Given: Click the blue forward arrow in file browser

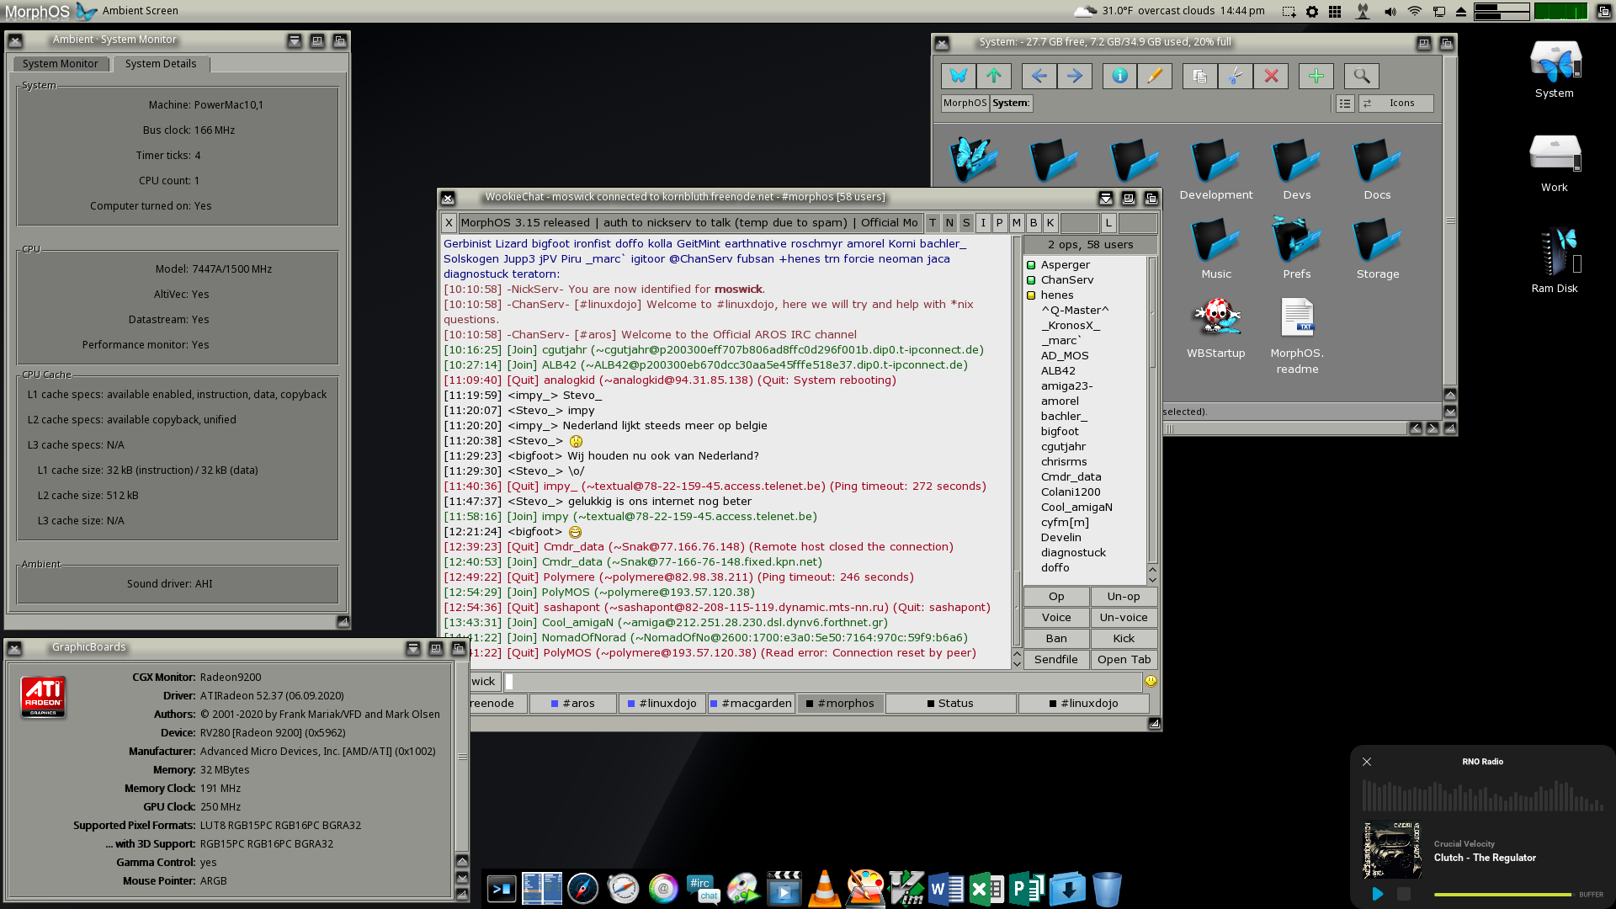Looking at the screenshot, I should click(x=1074, y=76).
